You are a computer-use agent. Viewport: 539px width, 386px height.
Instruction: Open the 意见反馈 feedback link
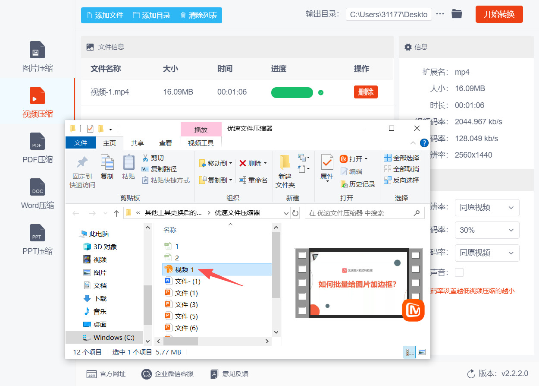pyautogui.click(x=229, y=374)
